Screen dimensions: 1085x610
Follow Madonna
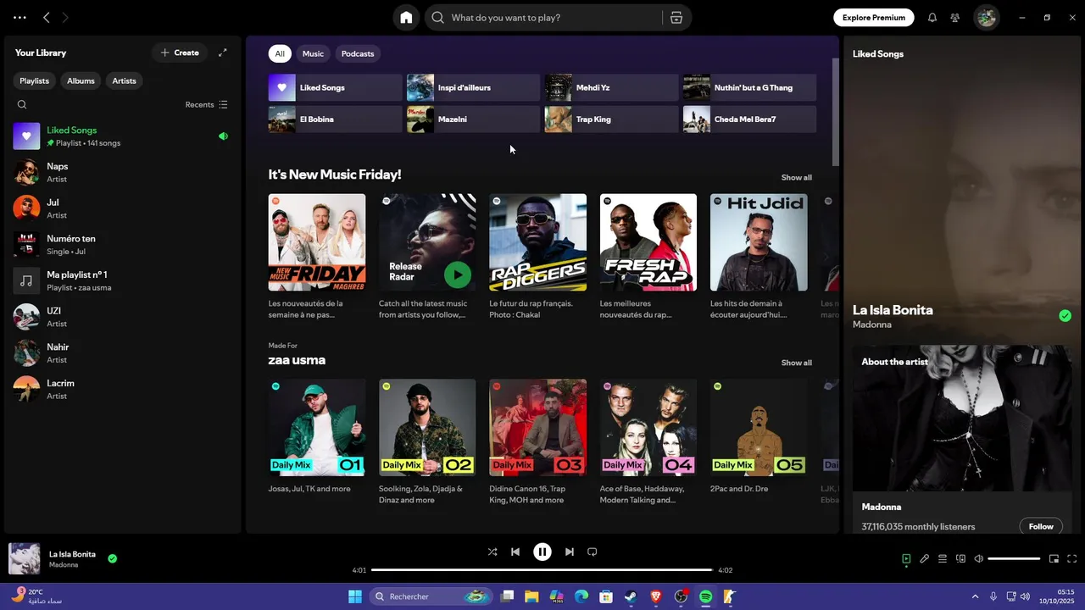coord(1041,526)
